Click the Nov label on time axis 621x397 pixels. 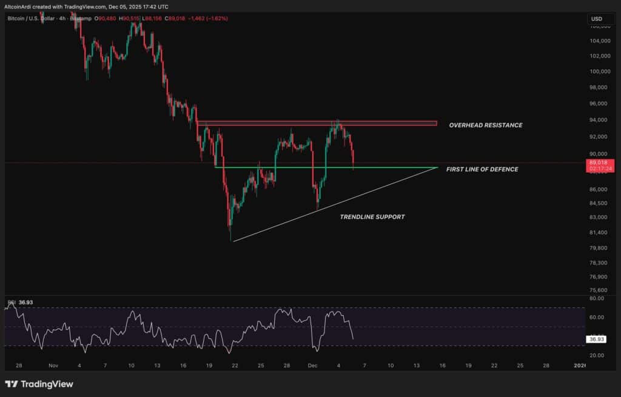pos(53,365)
